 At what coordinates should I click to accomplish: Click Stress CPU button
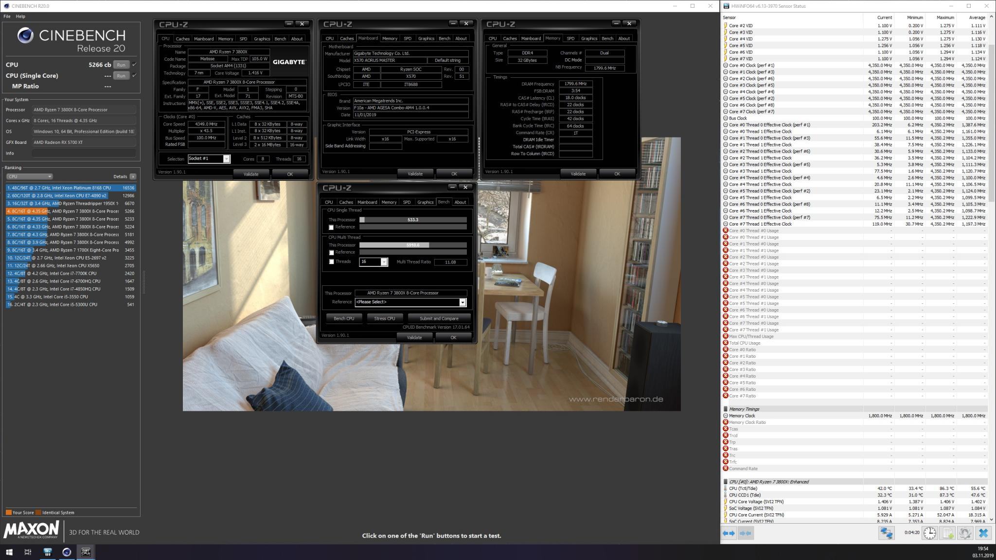[x=384, y=319]
